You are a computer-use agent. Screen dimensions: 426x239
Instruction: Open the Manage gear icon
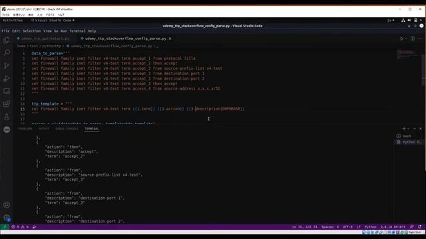[x=7, y=218]
